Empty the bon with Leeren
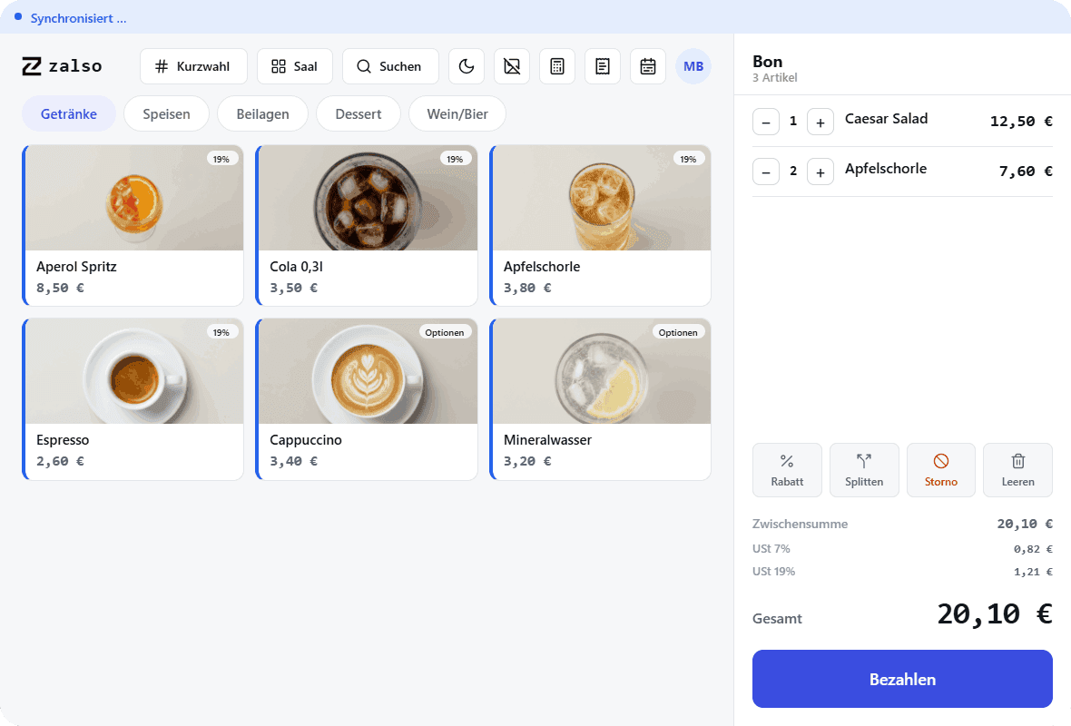1071x726 pixels. pos(1017,471)
